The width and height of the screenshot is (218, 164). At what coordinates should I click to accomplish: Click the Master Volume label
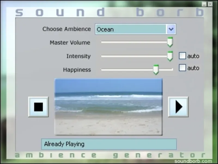tap(70, 43)
